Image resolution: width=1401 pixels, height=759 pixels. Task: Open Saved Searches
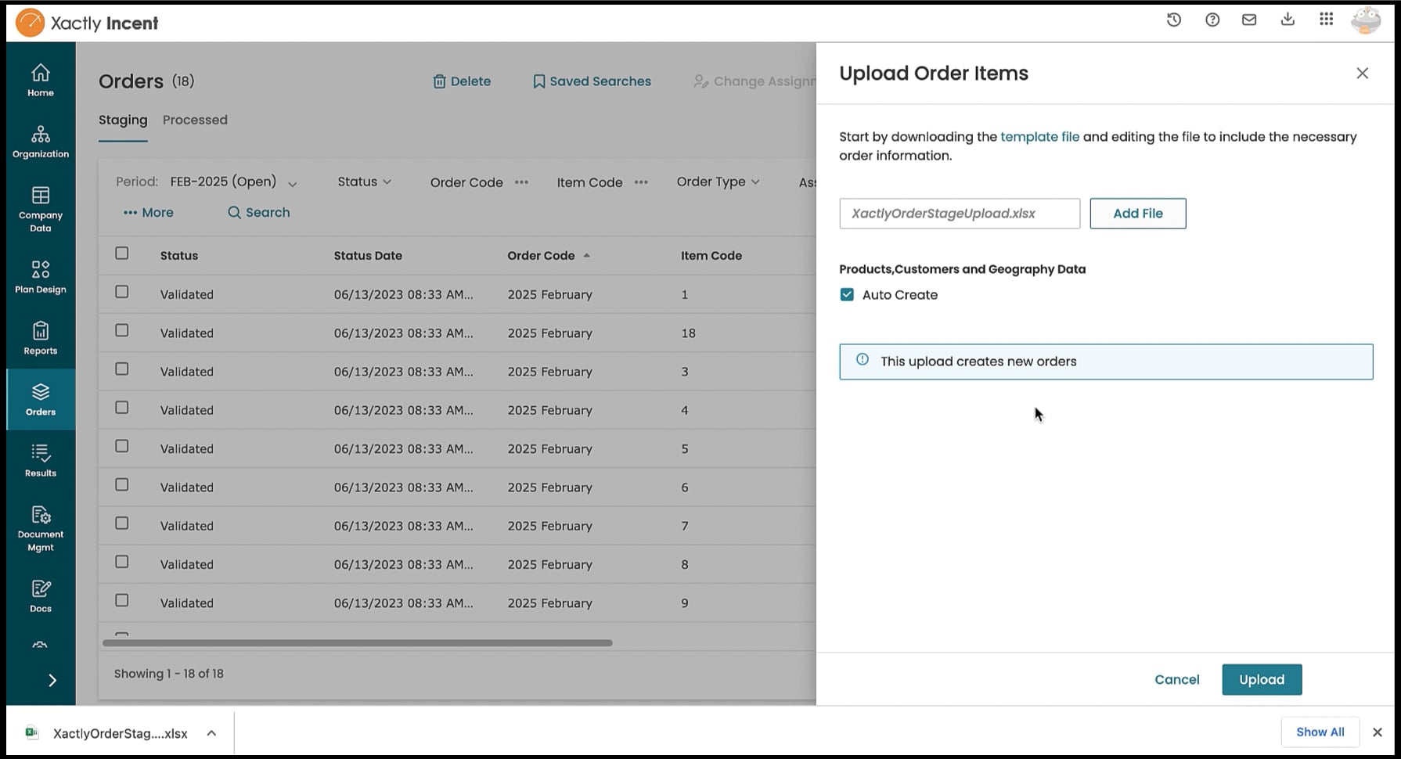pos(592,81)
